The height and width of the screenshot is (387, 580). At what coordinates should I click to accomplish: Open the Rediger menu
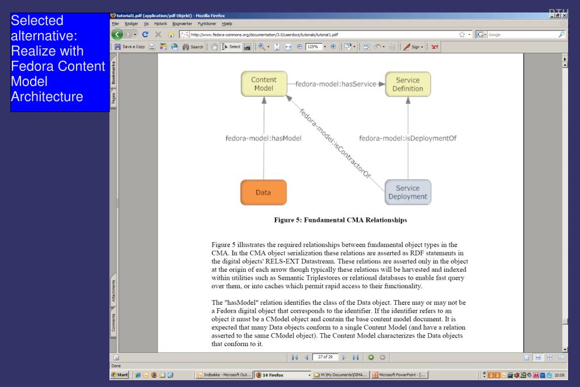pos(132,24)
